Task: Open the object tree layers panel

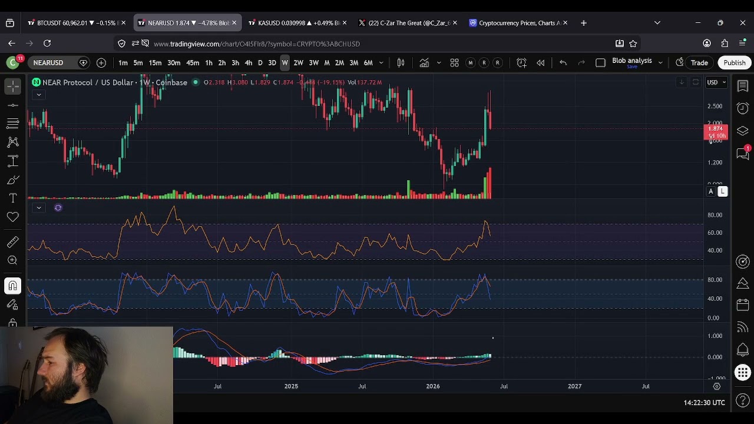Action: pyautogui.click(x=743, y=131)
